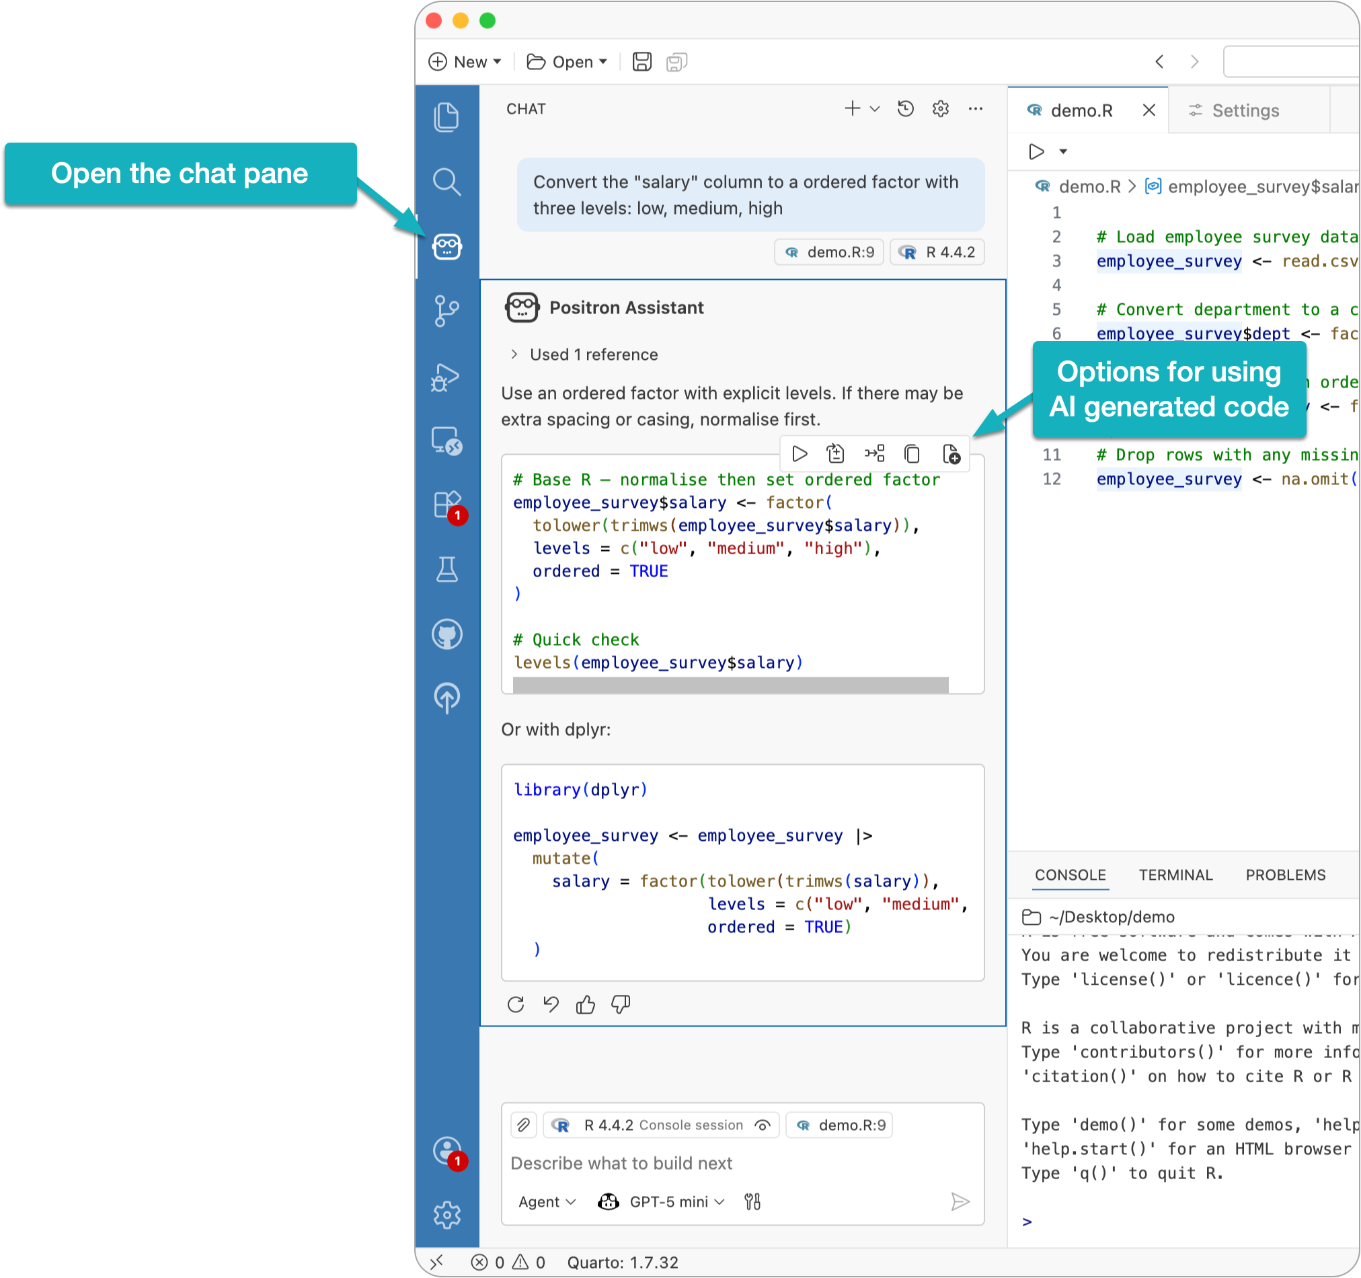The width and height of the screenshot is (1361, 1278).
Task: Open the Agent mode dropdown
Action: tap(545, 1201)
